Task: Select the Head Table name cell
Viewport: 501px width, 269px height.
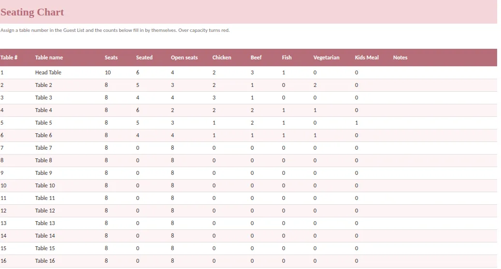Action: (x=48, y=72)
